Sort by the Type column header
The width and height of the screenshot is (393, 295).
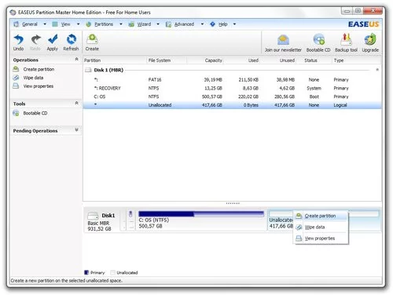357,60
